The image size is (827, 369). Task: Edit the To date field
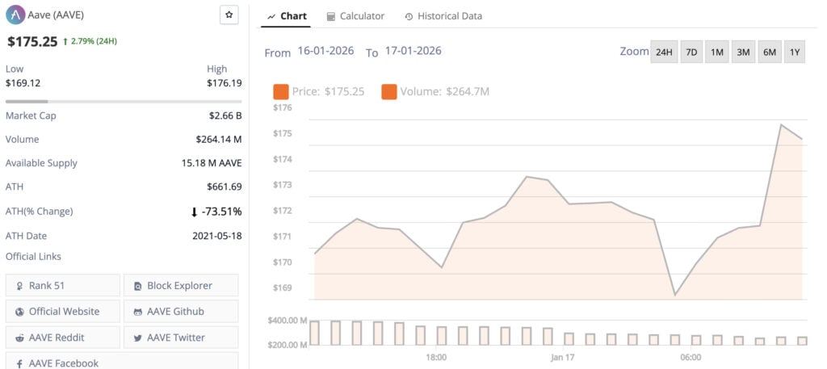413,51
